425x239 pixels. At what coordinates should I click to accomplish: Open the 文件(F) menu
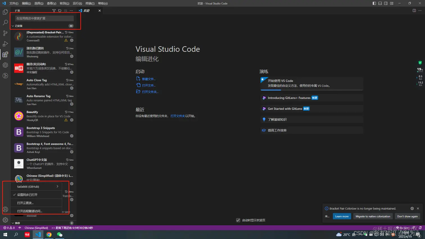pos(14,3)
